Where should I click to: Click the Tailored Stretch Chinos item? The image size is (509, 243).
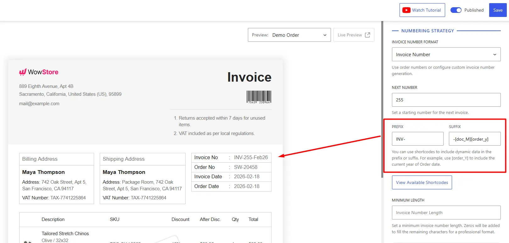(65, 234)
